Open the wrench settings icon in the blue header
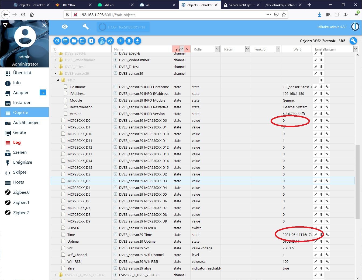 click(85, 27)
